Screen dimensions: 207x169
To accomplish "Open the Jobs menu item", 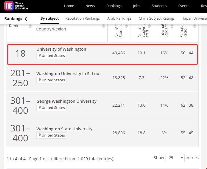I will [x=136, y=6].
